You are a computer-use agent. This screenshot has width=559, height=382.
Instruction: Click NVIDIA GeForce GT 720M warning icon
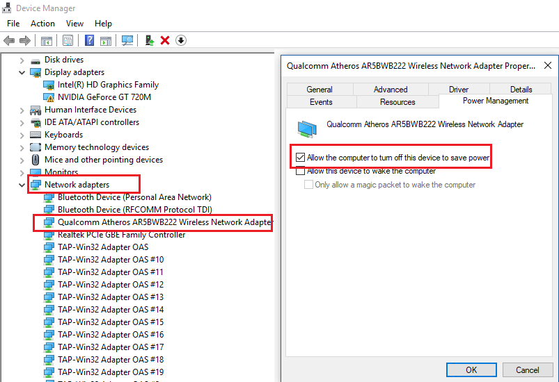click(49, 97)
